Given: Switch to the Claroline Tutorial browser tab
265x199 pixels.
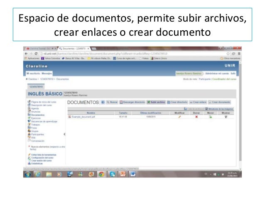Looking at the screenshot, I should point(40,49).
